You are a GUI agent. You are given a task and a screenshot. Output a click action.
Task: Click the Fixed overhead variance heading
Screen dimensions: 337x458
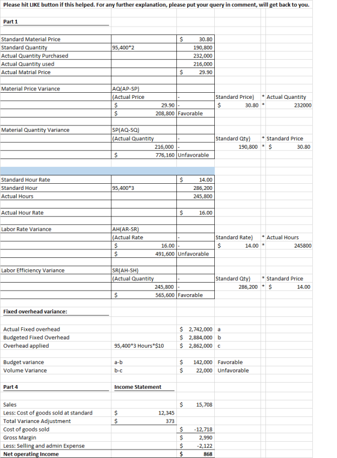click(x=35, y=312)
